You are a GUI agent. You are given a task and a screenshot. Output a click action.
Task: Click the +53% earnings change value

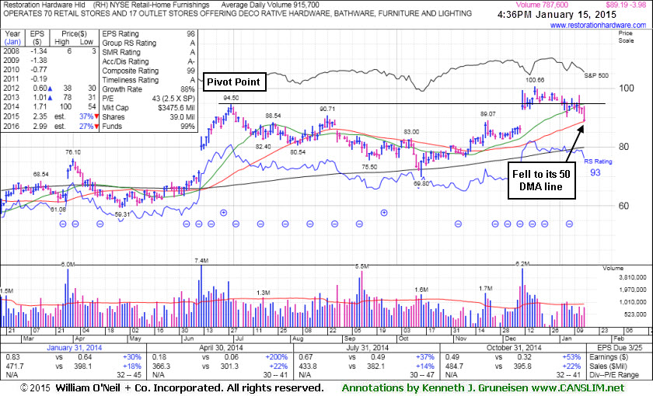571,357
